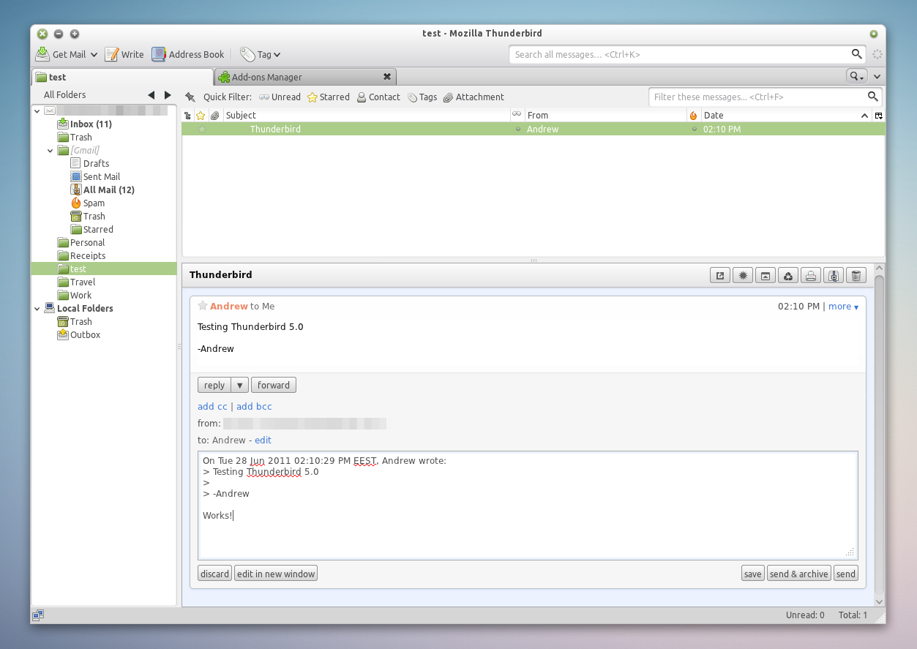Screen dimensions: 917x649
Task: Toggle read status dot on Thunderbird message row
Action: [518, 130]
